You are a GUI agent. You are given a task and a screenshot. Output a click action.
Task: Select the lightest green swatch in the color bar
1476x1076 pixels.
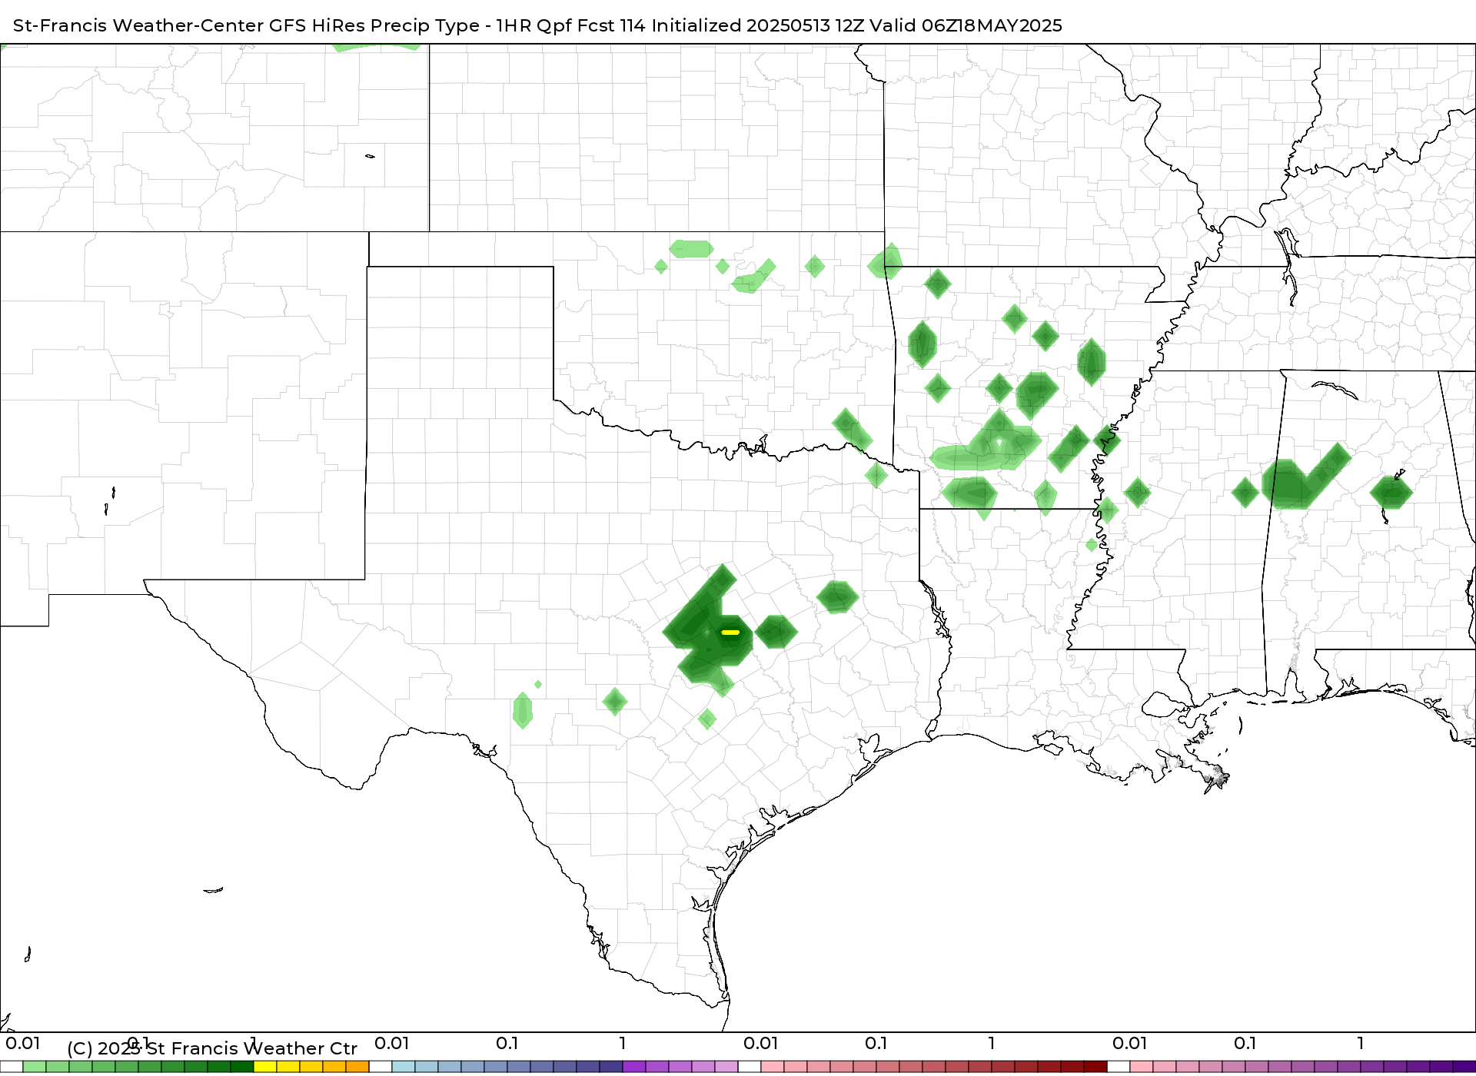pyautogui.click(x=35, y=1067)
